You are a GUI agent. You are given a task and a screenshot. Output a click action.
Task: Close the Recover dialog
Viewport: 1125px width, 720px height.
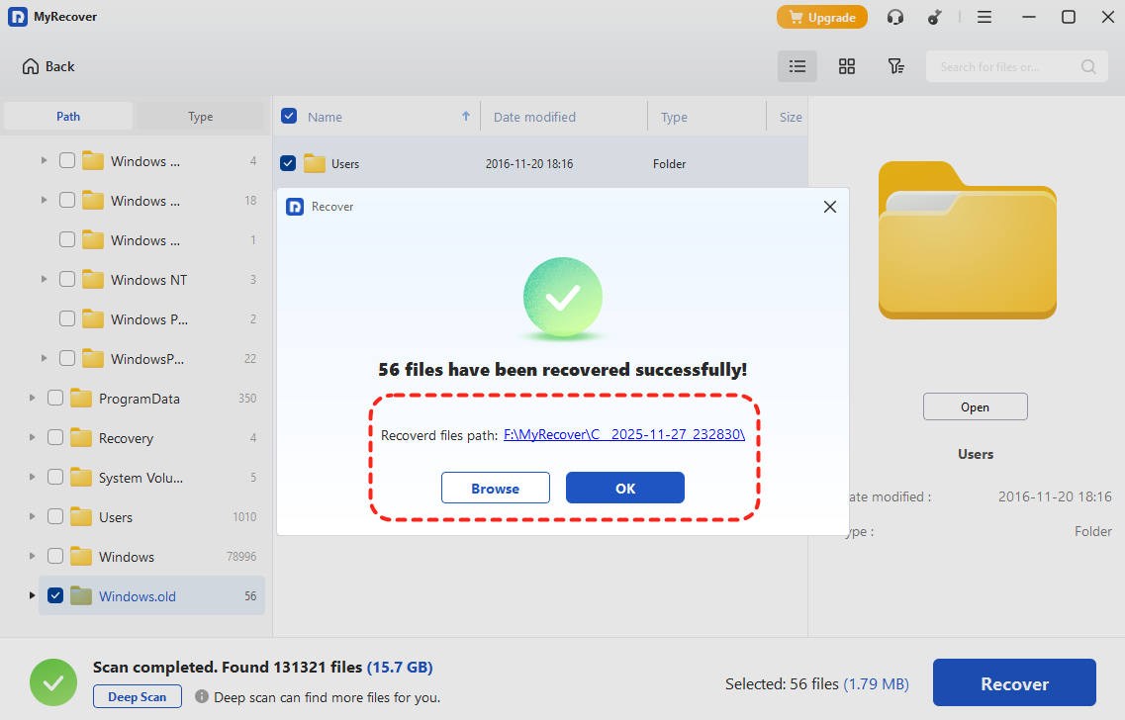pos(830,207)
